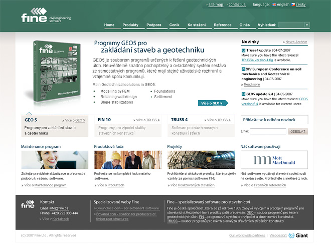Click the GEO5 update 5.4 news icon
The image size is (331, 249).
(243, 94)
